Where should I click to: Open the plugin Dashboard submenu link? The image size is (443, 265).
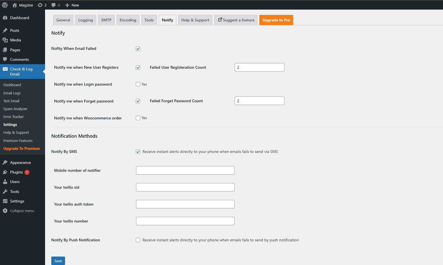tap(12, 85)
